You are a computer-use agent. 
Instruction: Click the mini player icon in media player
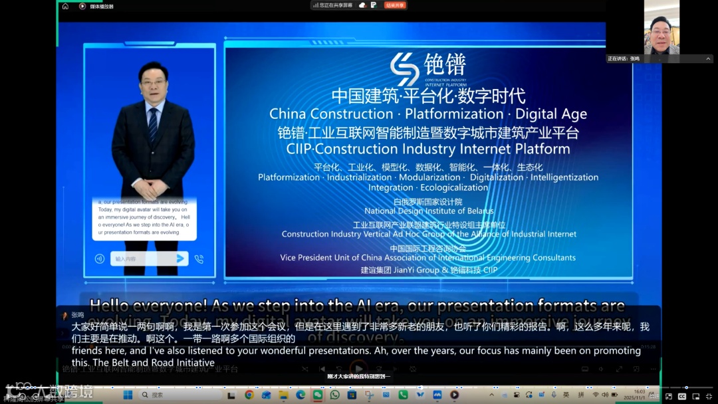636,369
